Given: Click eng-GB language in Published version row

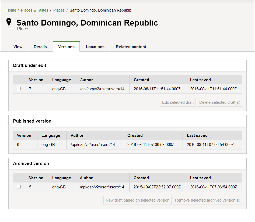Looking at the screenshot, I should pos(48,145).
